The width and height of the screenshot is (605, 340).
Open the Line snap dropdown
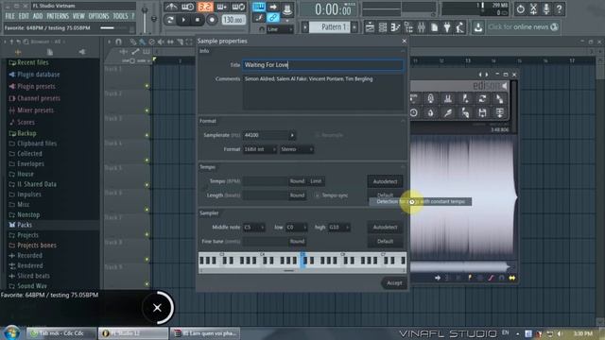click(280, 29)
